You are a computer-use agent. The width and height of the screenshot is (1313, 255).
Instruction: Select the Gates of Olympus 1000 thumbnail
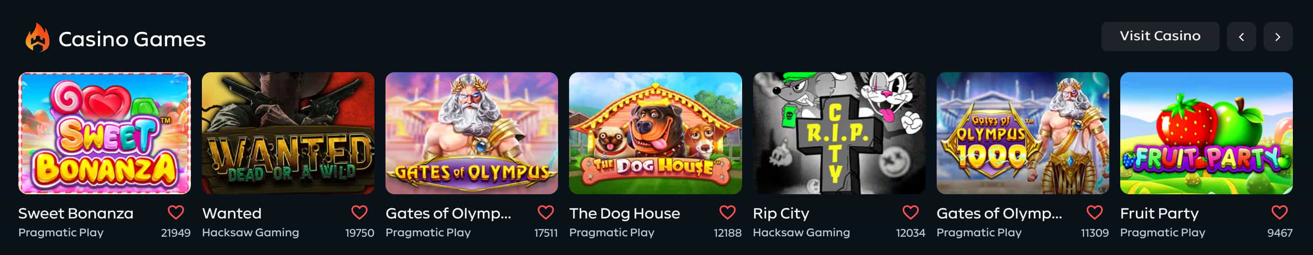click(x=1022, y=133)
